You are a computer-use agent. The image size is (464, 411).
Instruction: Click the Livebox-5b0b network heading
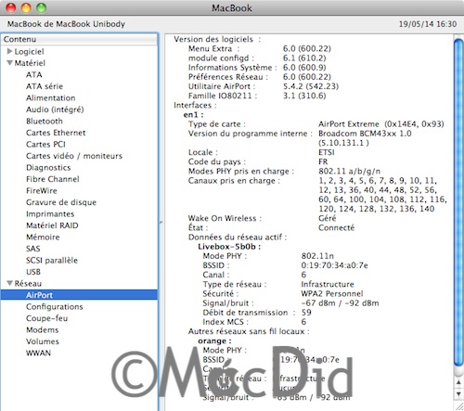click(x=229, y=247)
